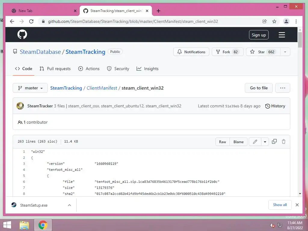This screenshot has width=308, height=231.
Task: Close the New Tab tab
Action: (75, 11)
